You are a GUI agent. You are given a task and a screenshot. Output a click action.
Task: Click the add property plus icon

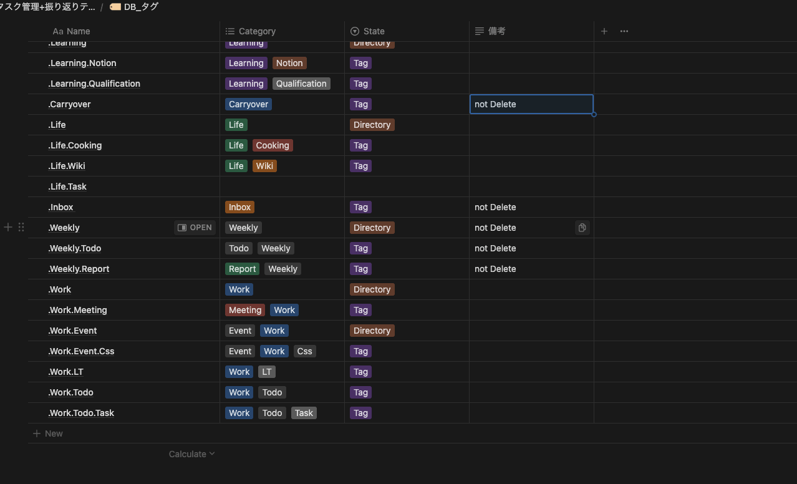(604, 31)
